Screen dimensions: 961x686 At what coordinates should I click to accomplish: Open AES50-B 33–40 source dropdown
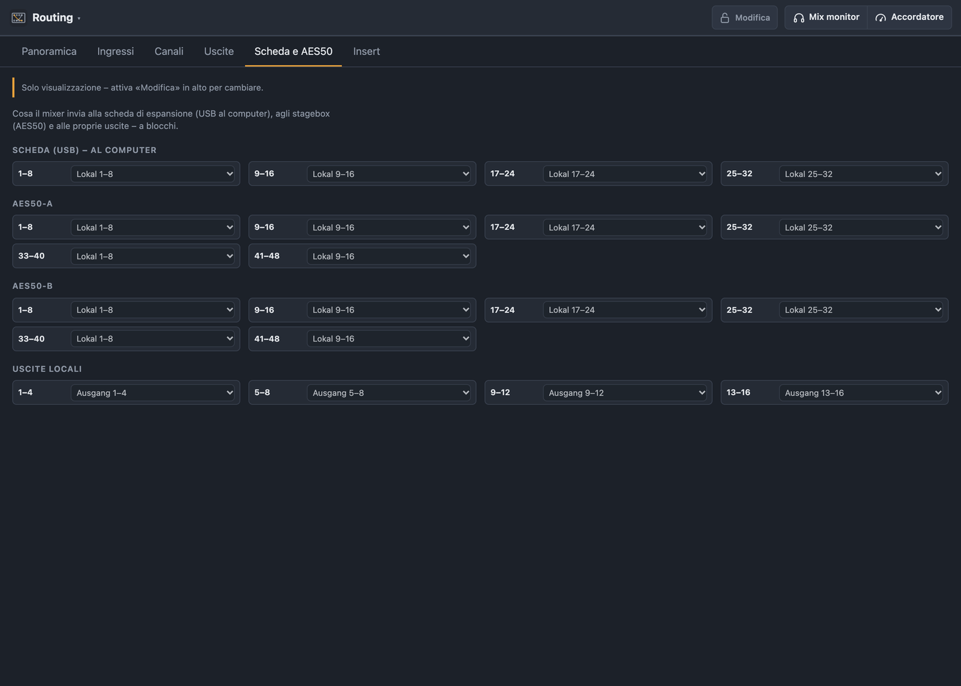[x=153, y=339]
